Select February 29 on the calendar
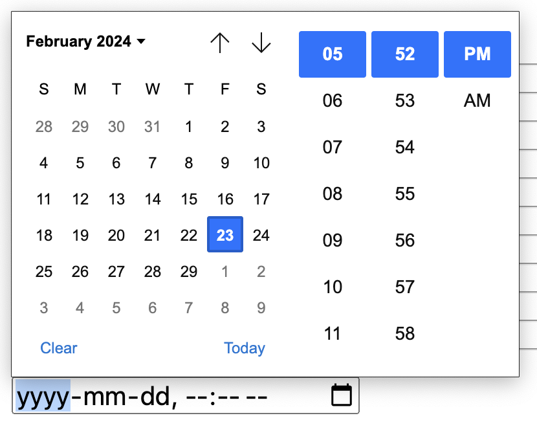The height and width of the screenshot is (431, 537). point(188,271)
